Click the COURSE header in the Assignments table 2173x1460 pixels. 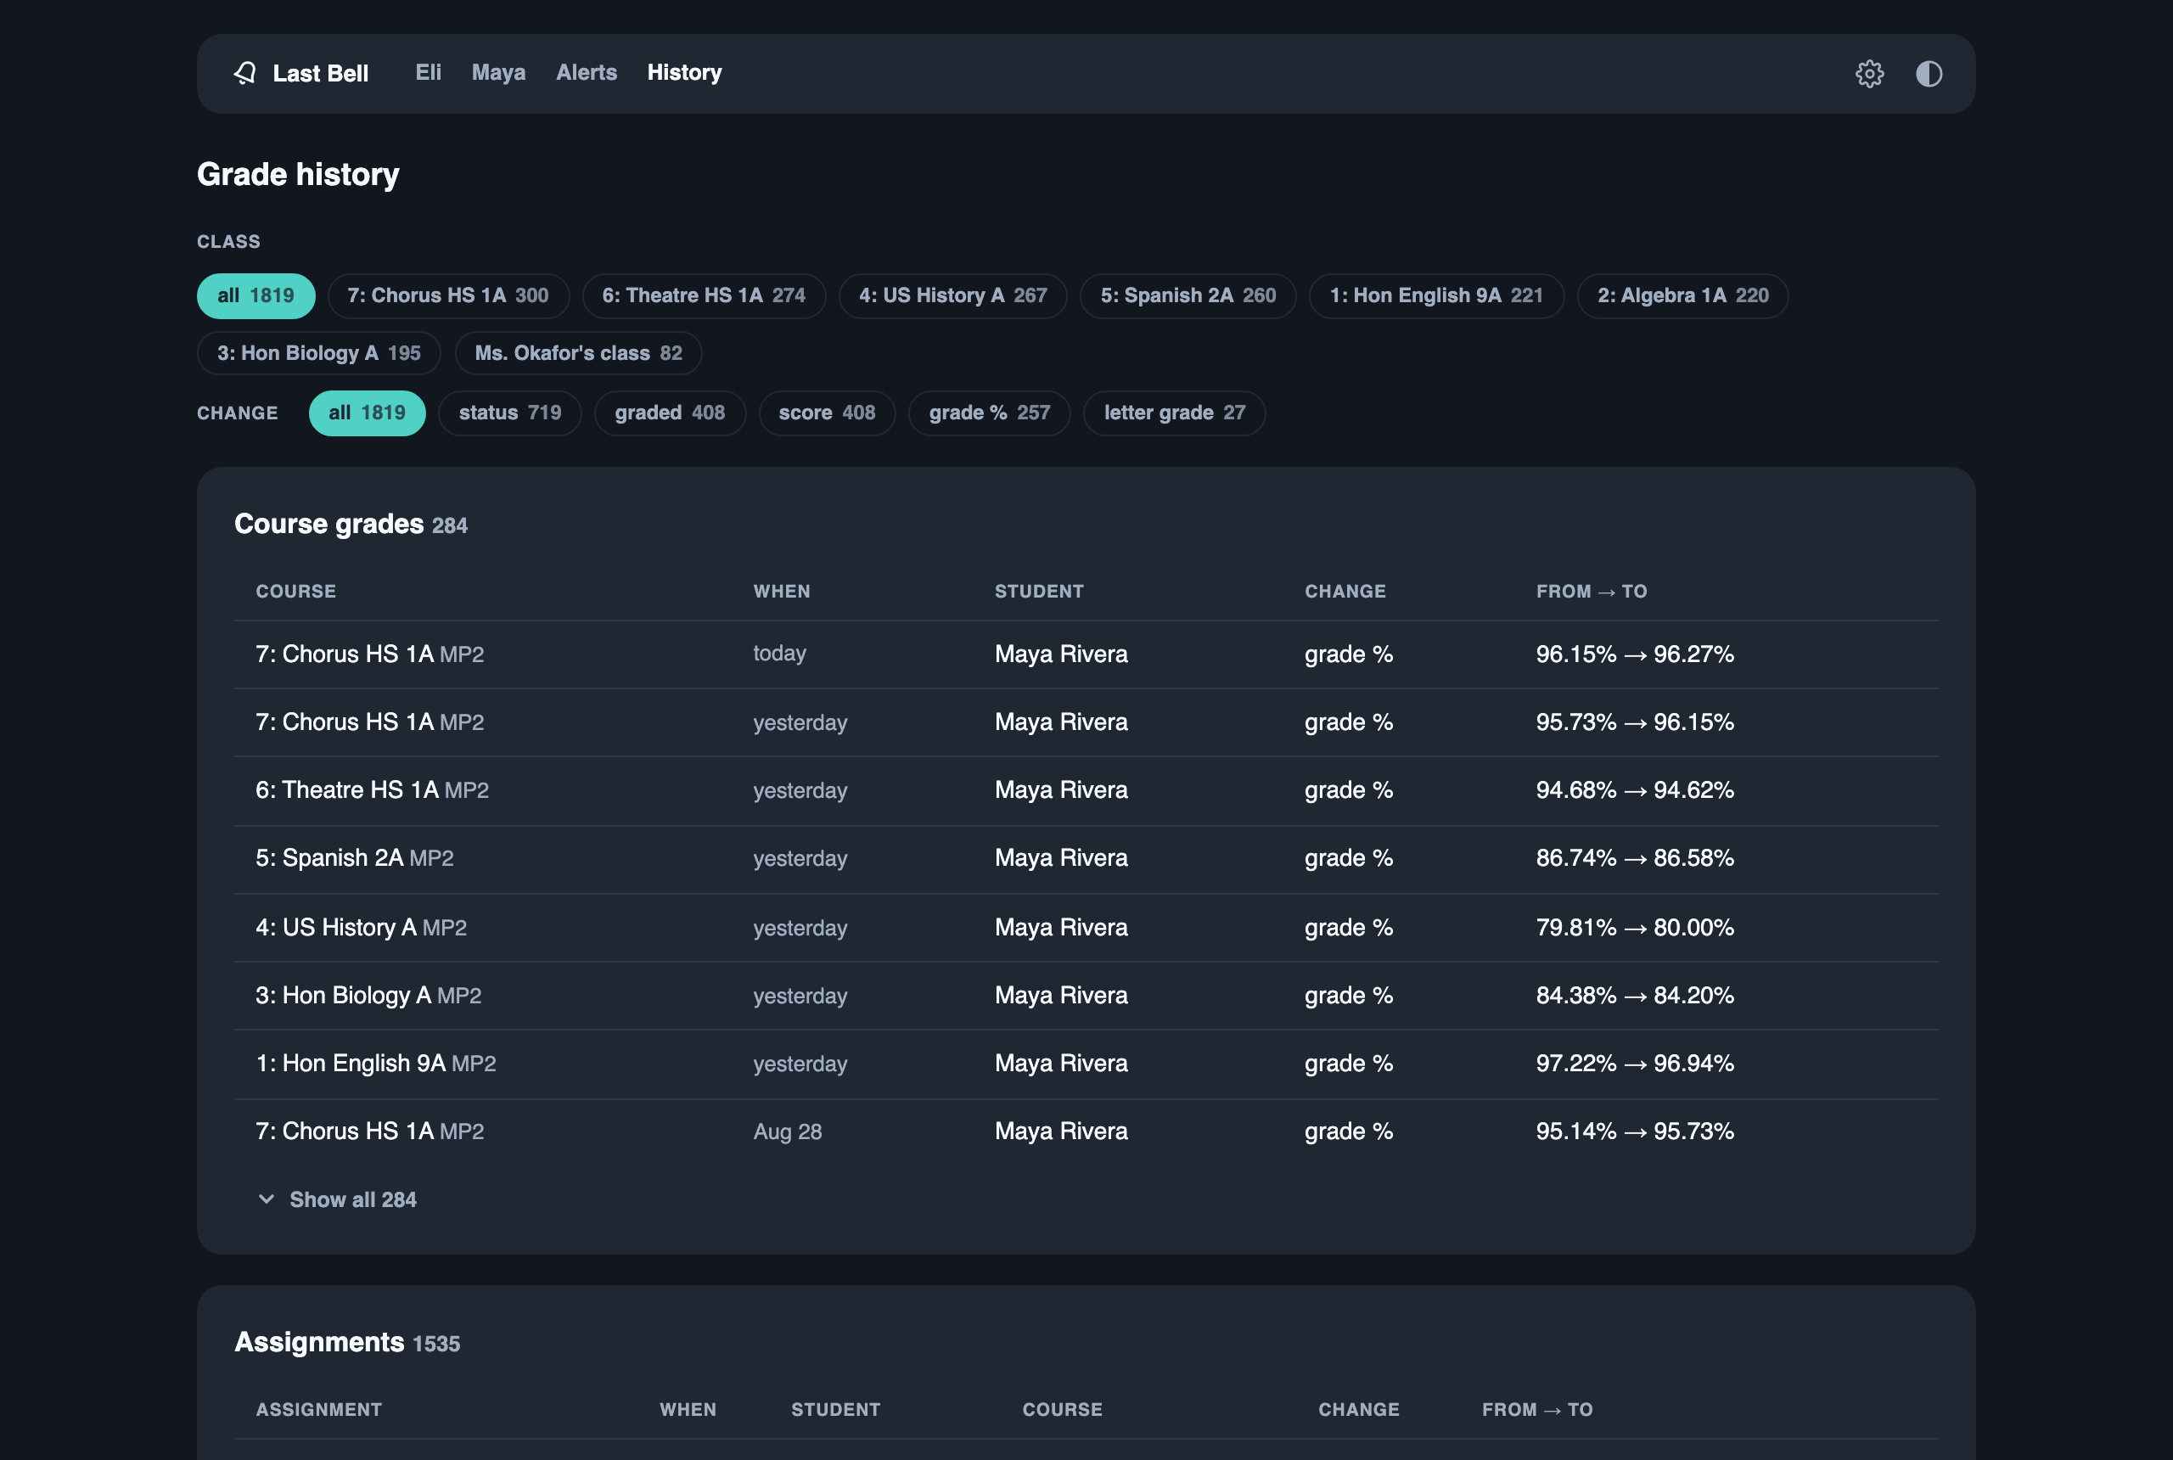point(1062,1410)
